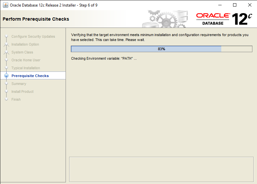Select the Finish step
Image resolution: width=257 pixels, height=184 pixels.
click(x=16, y=99)
